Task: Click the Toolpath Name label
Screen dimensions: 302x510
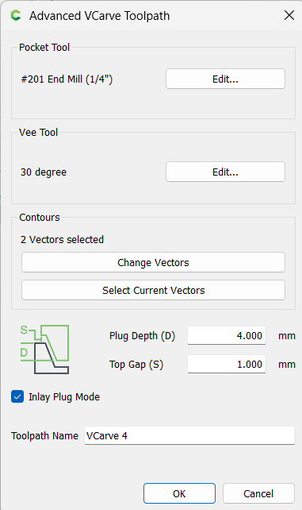Action: [x=44, y=436]
